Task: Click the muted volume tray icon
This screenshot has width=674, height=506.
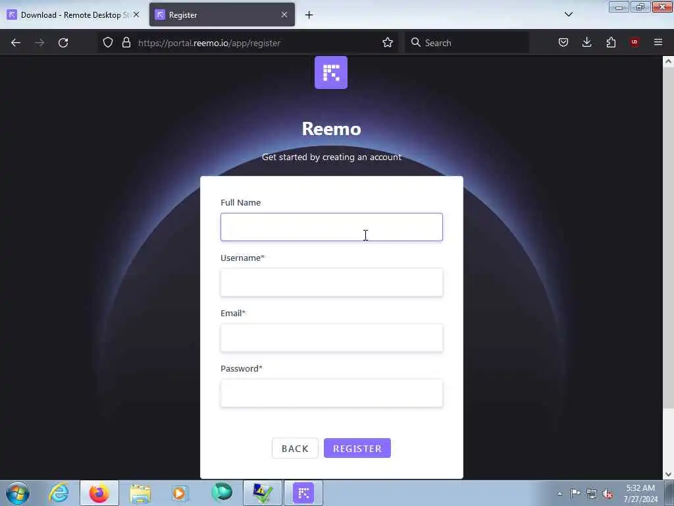Action: pyautogui.click(x=608, y=493)
